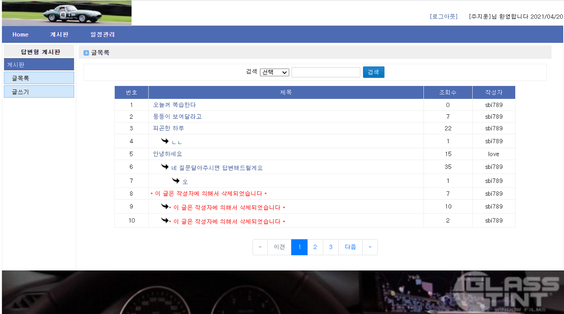
Task: Click the reply arrow icon in row 4
Action: tap(165, 141)
